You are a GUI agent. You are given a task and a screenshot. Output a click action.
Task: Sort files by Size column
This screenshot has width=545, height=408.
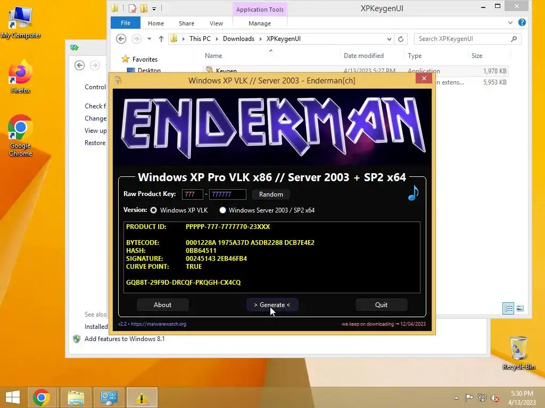(x=476, y=55)
